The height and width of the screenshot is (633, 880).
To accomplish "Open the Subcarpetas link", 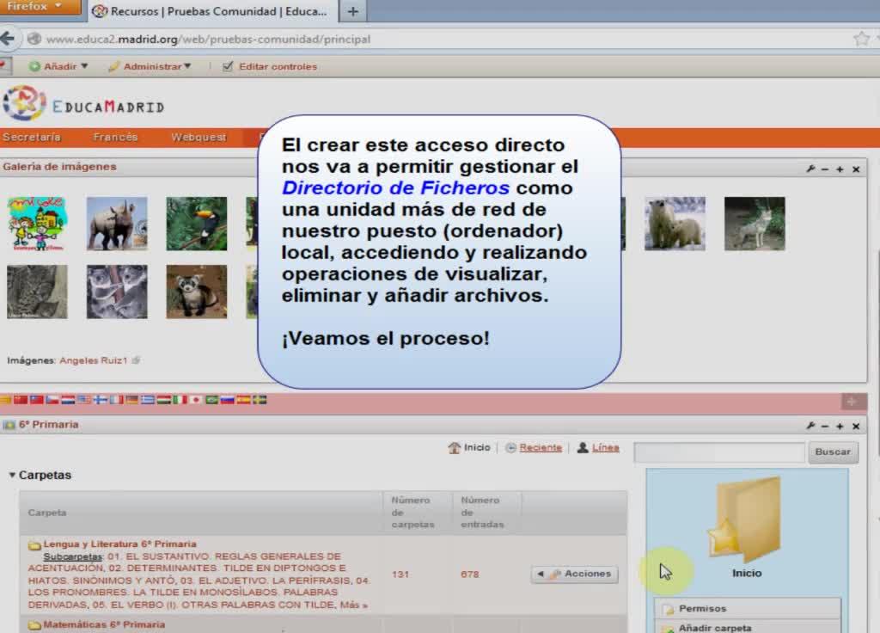I will [x=73, y=556].
